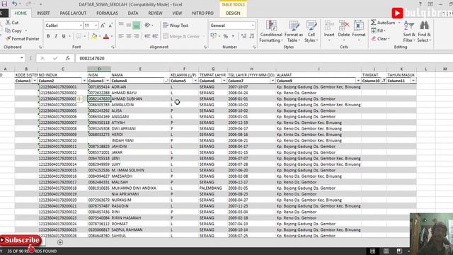Switch to Page Layout view in status bar
Viewport: 453px width, 255px height.
pyautogui.click(x=386, y=251)
